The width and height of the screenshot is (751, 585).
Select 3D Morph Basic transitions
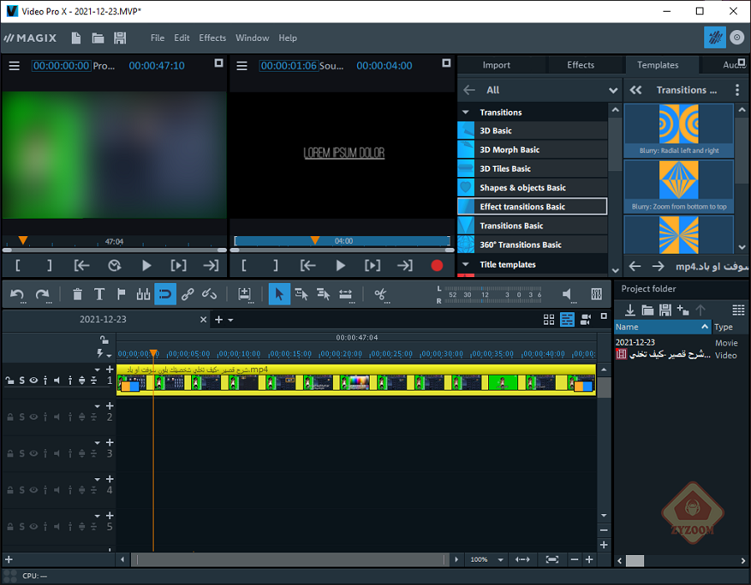532,149
